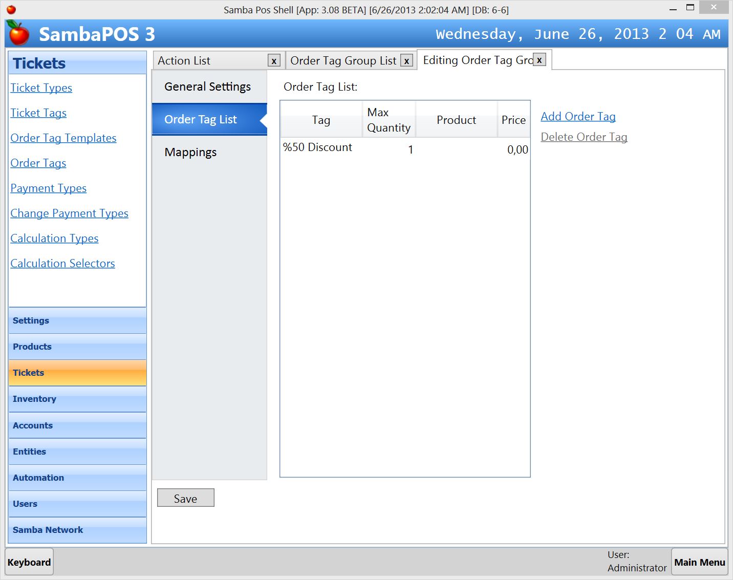The width and height of the screenshot is (733, 580).
Task: Click the Delete Order Tag link
Action: 584,137
